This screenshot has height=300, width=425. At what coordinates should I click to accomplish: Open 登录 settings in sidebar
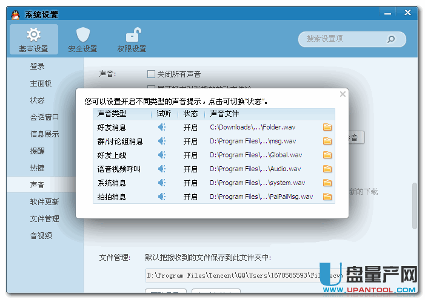37,67
